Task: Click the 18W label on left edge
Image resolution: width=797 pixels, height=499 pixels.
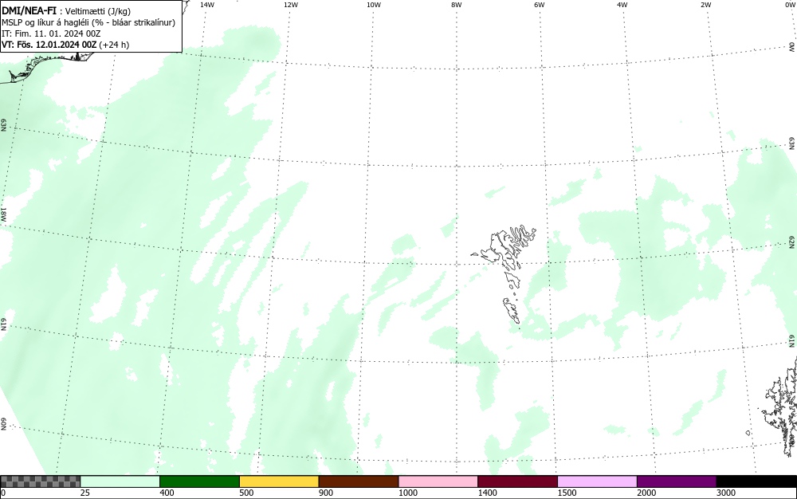Action: pyautogui.click(x=3, y=214)
